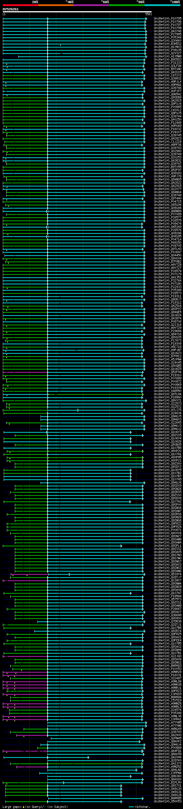Click the white query sequence bar
Screen dimensions: 183x809
pyautogui.click(x=77, y=11)
